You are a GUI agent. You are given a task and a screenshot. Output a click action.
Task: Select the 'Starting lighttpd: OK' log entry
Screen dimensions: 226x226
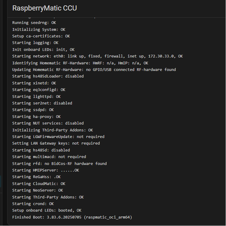pos(36,96)
